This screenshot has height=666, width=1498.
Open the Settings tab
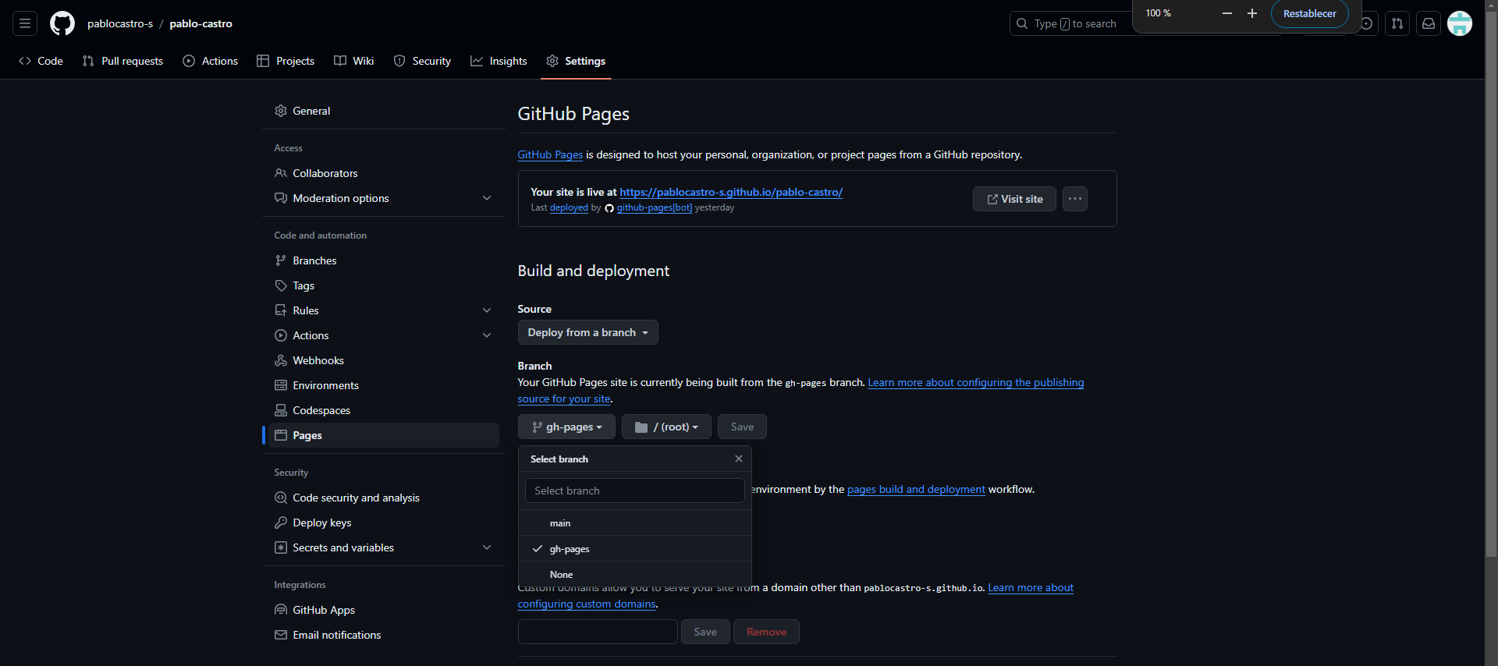click(576, 61)
